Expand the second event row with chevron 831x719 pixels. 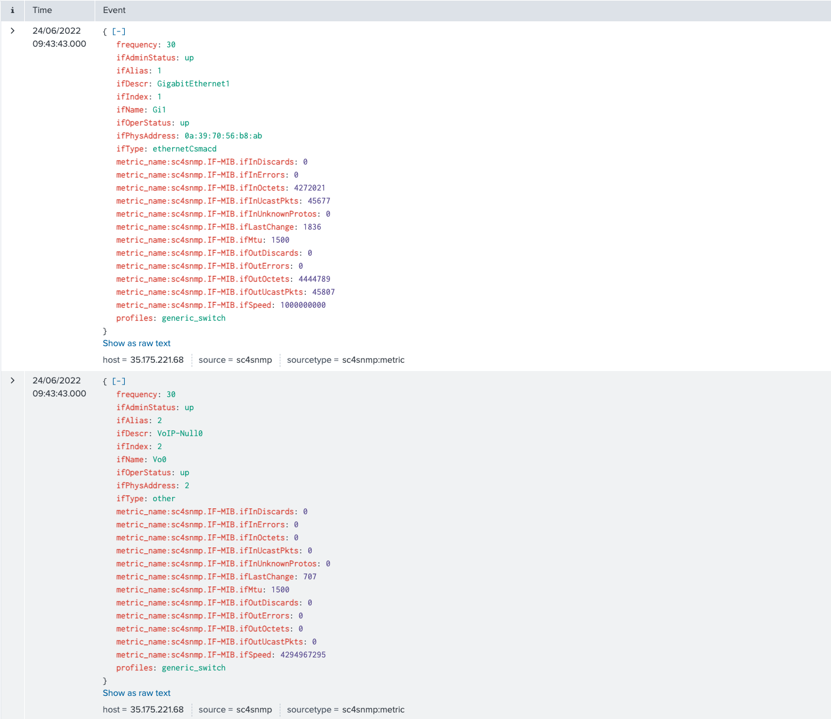coord(12,381)
